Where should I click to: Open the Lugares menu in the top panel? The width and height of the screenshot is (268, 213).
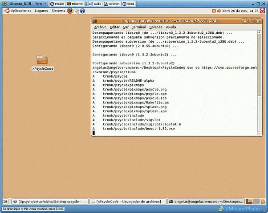click(41, 11)
